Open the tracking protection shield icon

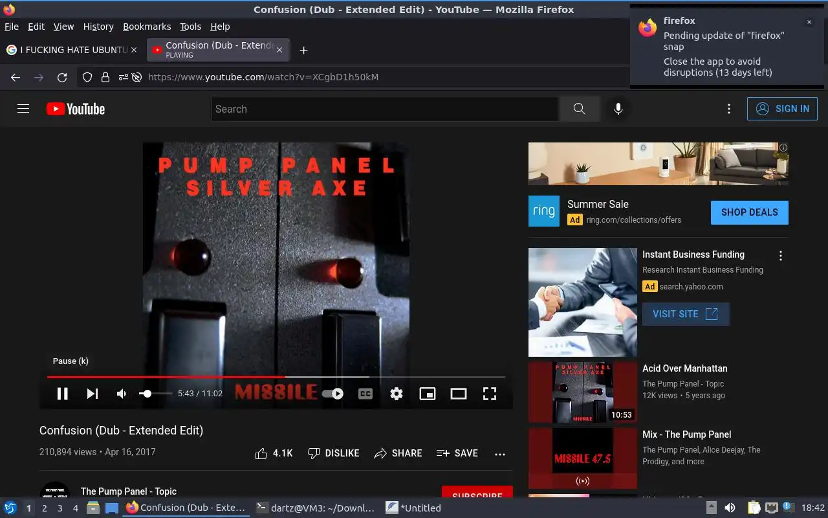[x=87, y=77]
